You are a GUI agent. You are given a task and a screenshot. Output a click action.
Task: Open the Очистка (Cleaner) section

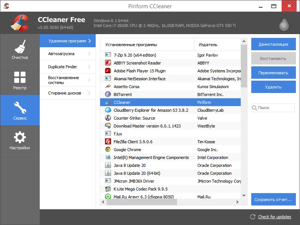tap(20, 49)
